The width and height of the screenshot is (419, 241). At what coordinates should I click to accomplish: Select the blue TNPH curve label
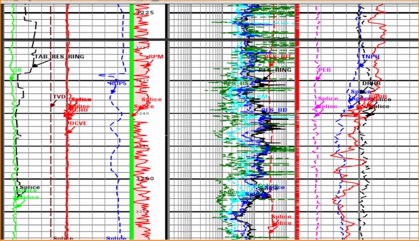pyautogui.click(x=370, y=57)
